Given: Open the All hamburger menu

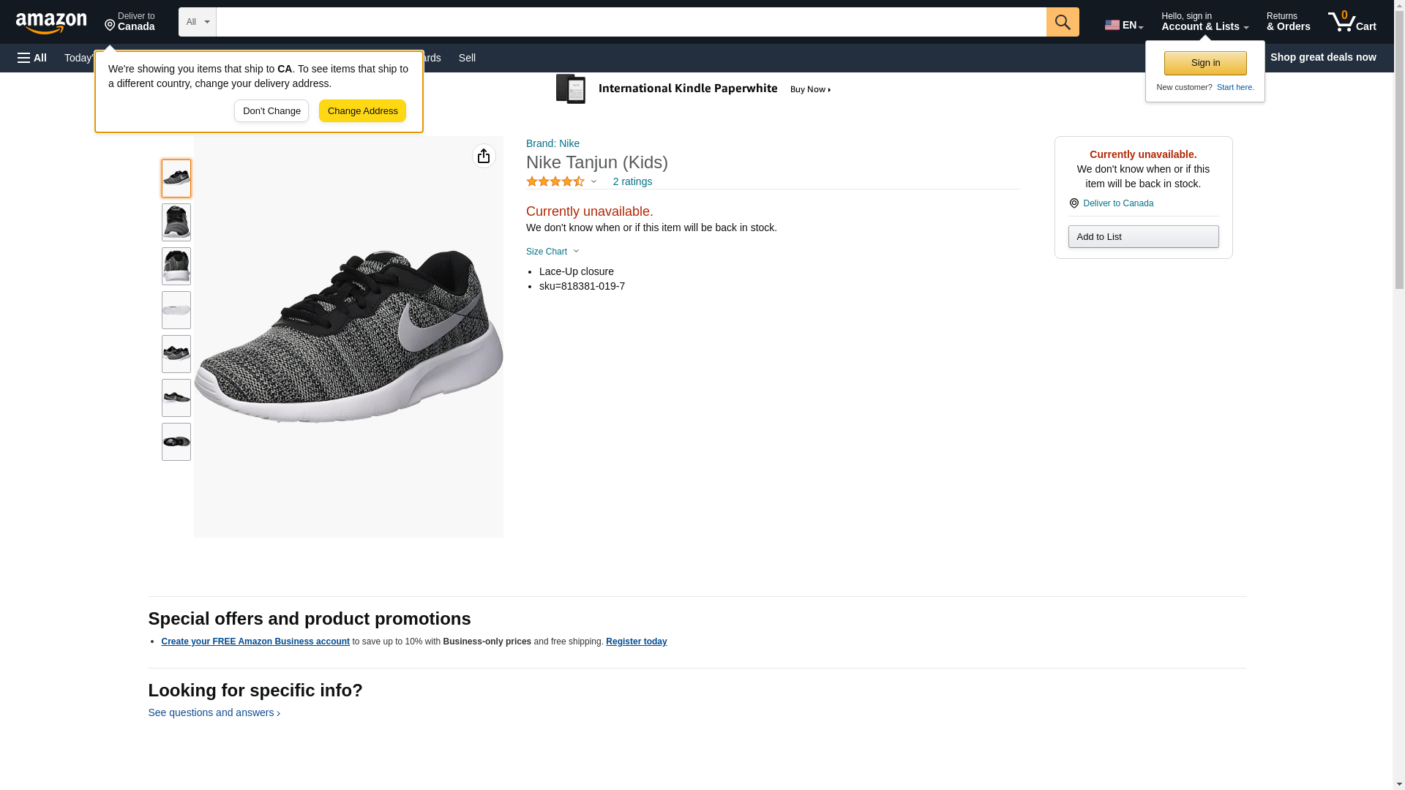Looking at the screenshot, I should 32,58.
